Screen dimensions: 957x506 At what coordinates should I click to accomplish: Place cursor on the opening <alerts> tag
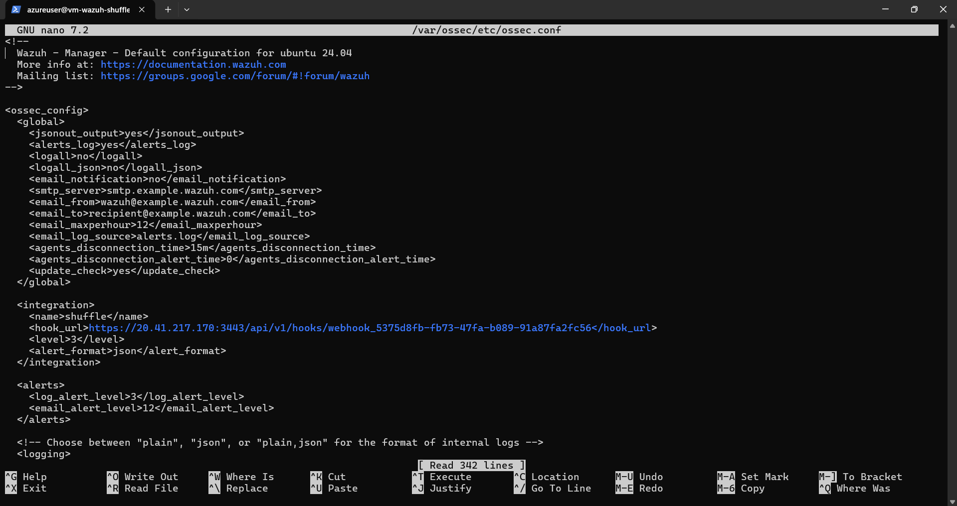[x=41, y=385]
